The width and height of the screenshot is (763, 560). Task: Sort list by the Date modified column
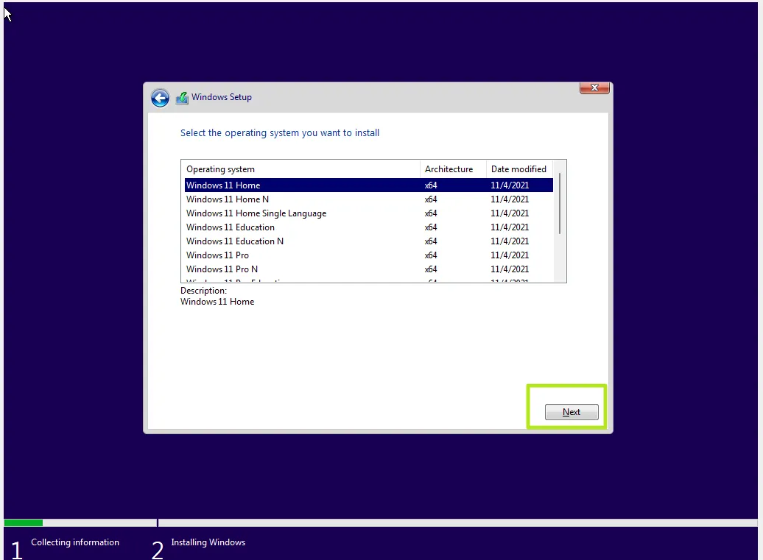coord(518,169)
